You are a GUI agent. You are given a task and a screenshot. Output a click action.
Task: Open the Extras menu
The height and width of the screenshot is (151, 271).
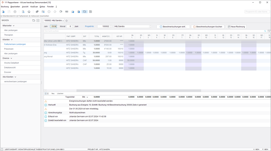click(42, 6)
